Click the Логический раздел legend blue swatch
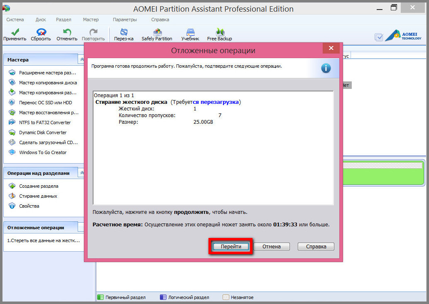The image size is (429, 304). click(x=163, y=297)
